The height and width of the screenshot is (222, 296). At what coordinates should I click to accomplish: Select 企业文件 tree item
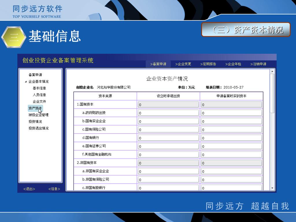point(39,101)
